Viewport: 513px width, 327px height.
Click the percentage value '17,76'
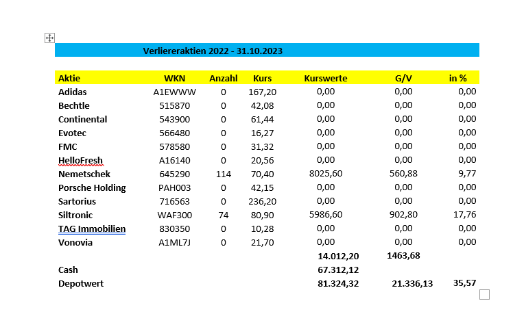coord(464,215)
